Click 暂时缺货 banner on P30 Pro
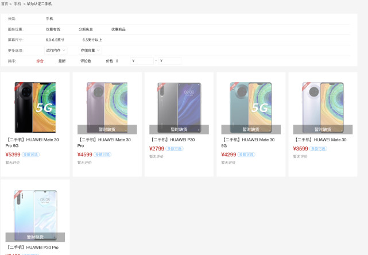The width and height of the screenshot is (368, 255). pyautogui.click(x=35, y=237)
